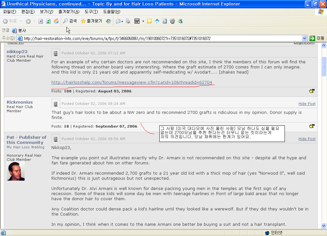Viewport: 327px width, 236px height.
Task: Click Hide Post on Rickmonius's post
Action: [x=307, y=104]
